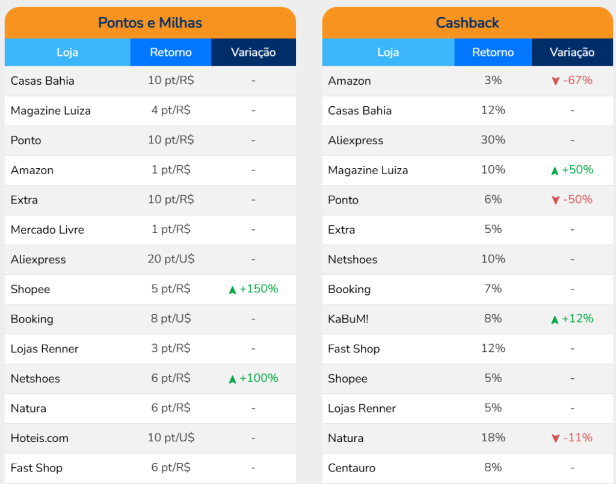The height and width of the screenshot is (484, 616).
Task: Open Hoteis.com store entry
Action: click(40, 438)
